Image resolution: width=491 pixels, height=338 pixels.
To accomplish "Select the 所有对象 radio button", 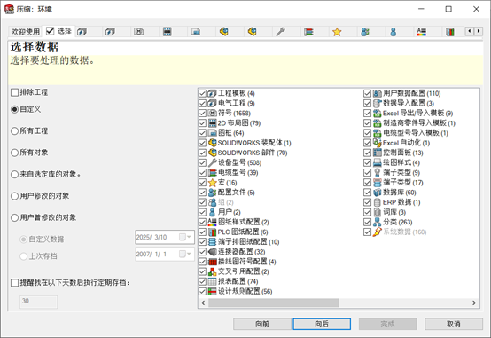I will [x=15, y=153].
